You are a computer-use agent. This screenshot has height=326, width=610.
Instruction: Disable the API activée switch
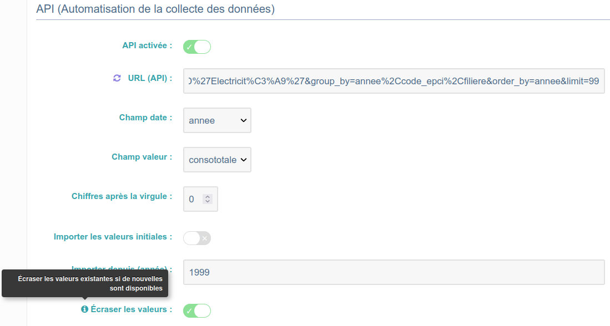pyautogui.click(x=197, y=47)
